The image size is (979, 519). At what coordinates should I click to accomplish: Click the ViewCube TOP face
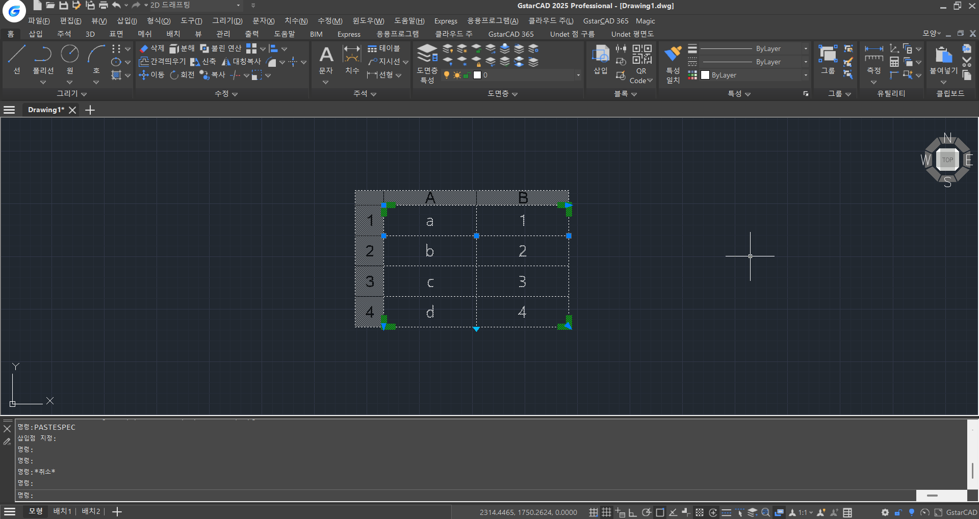[947, 160]
